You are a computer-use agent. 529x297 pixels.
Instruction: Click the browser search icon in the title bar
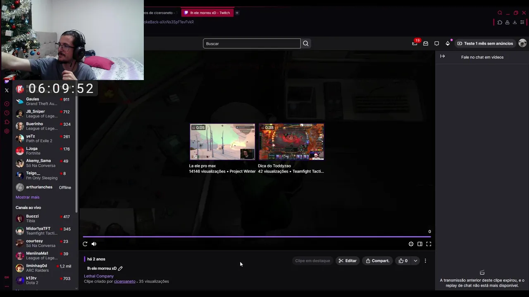pyautogui.click(x=500, y=13)
